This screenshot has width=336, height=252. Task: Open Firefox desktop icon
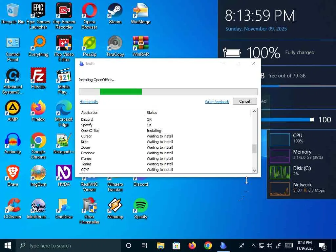[38, 111]
